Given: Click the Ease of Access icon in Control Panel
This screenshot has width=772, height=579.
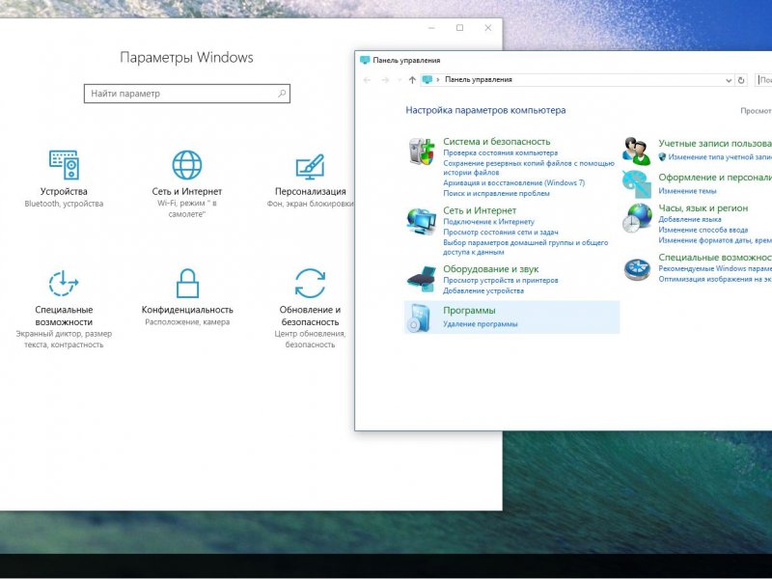Looking at the screenshot, I should (637, 269).
